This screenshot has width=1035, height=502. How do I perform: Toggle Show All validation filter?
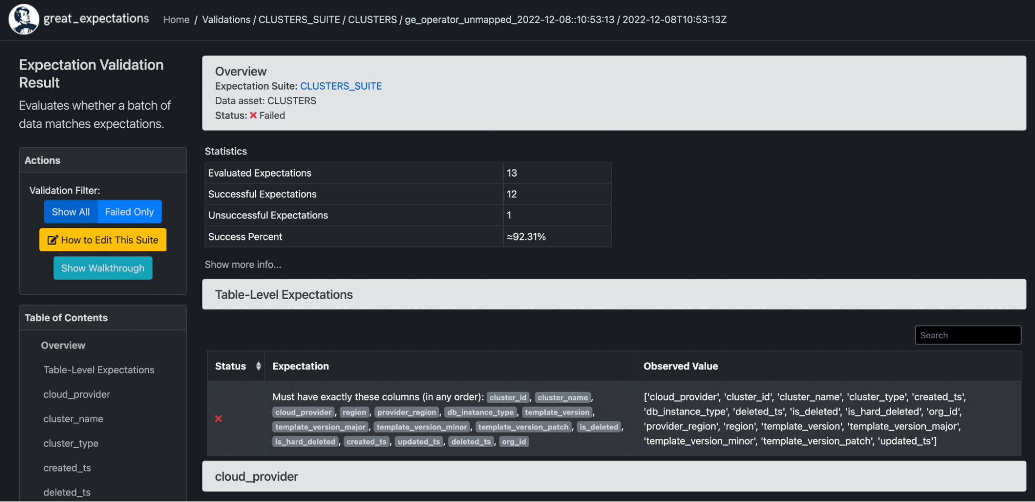pyautogui.click(x=71, y=212)
